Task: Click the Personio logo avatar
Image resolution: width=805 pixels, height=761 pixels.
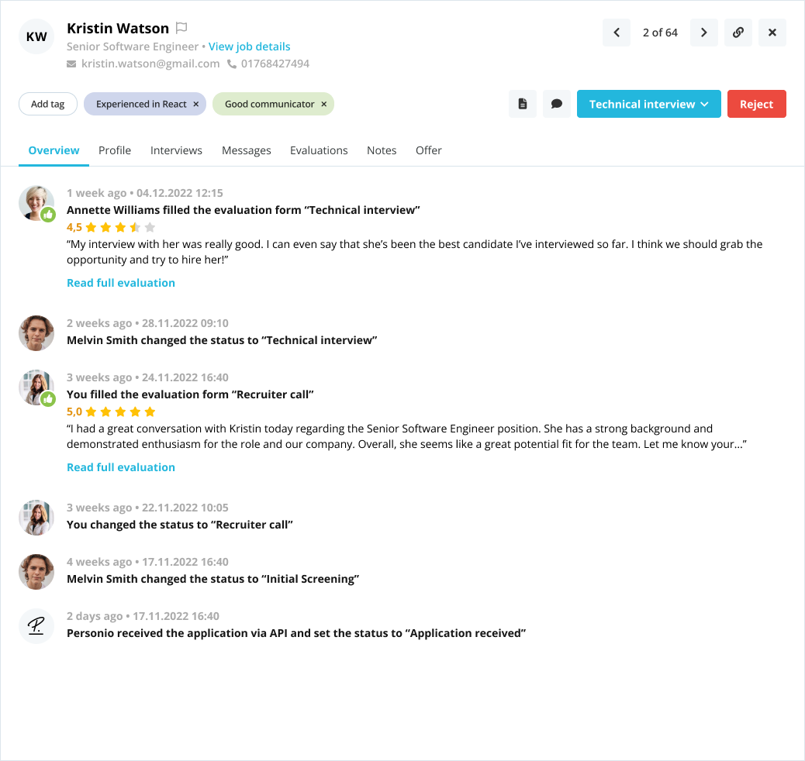Action: point(36,626)
